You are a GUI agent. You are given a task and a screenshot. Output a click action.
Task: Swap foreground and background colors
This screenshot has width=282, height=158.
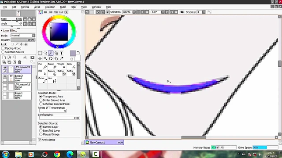coord(78,52)
